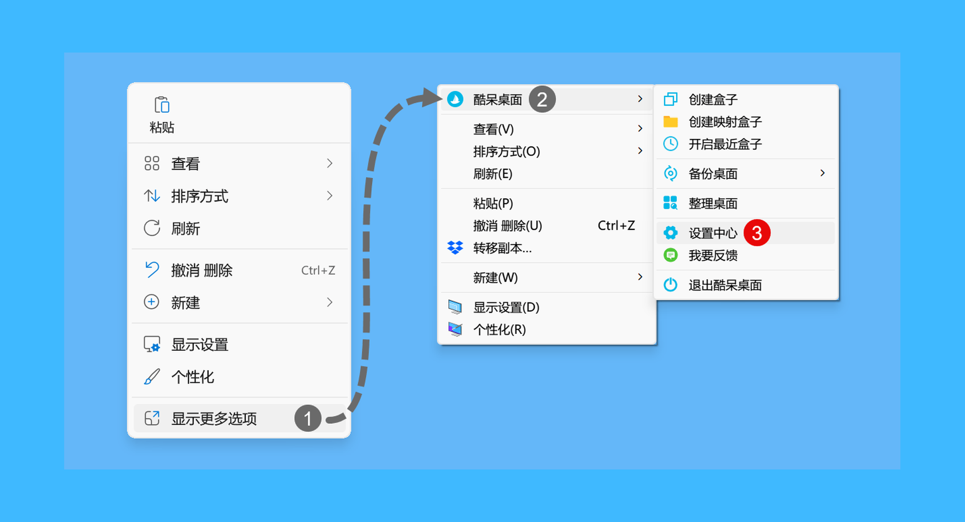Expand the 查看 submenu chevron in left menu
This screenshot has width=965, height=522.
point(330,163)
